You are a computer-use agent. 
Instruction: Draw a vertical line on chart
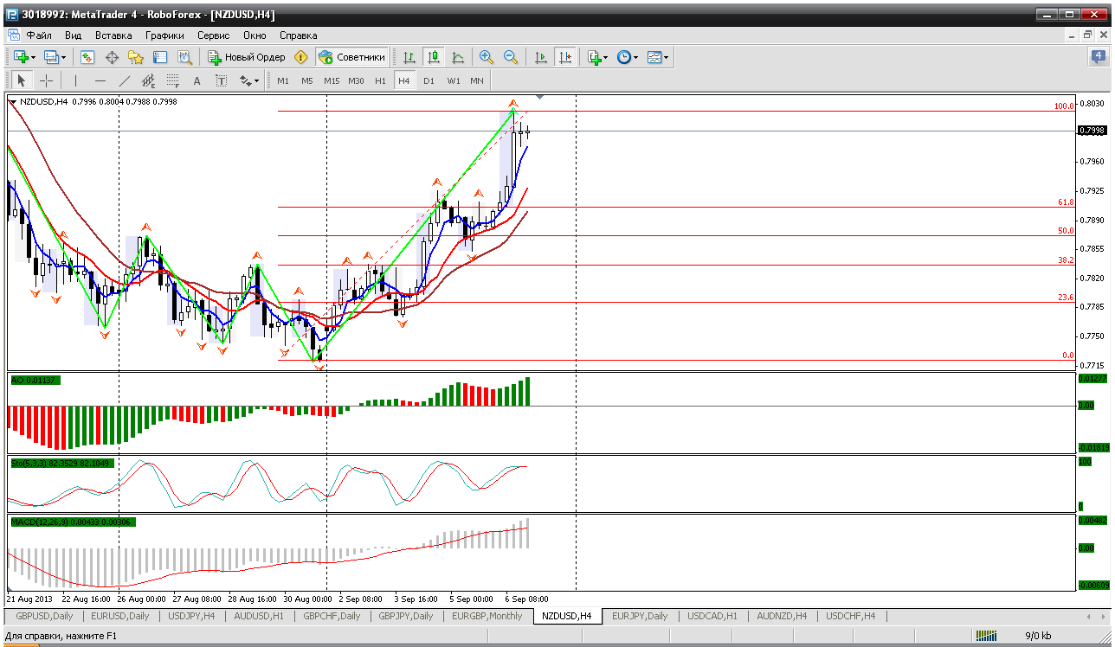click(x=75, y=80)
